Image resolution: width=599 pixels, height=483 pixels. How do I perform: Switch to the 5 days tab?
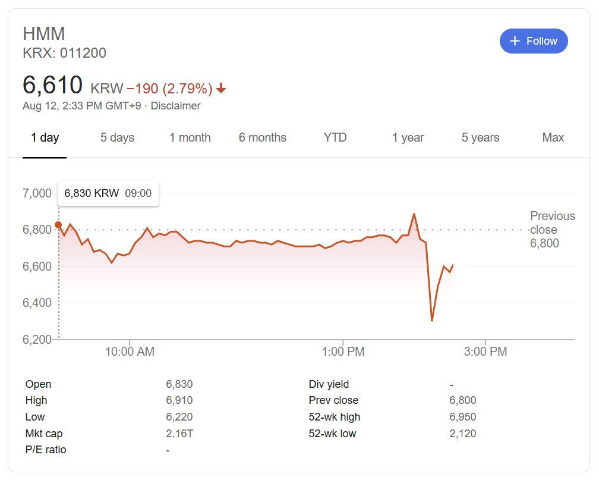coord(117,137)
